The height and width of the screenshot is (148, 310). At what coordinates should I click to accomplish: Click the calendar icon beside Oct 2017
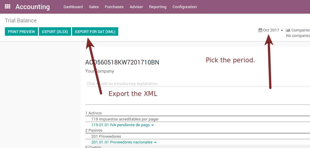(x=260, y=30)
